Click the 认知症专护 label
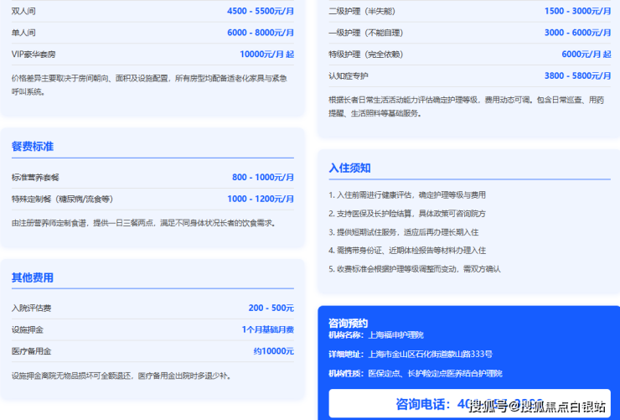 tap(349, 75)
